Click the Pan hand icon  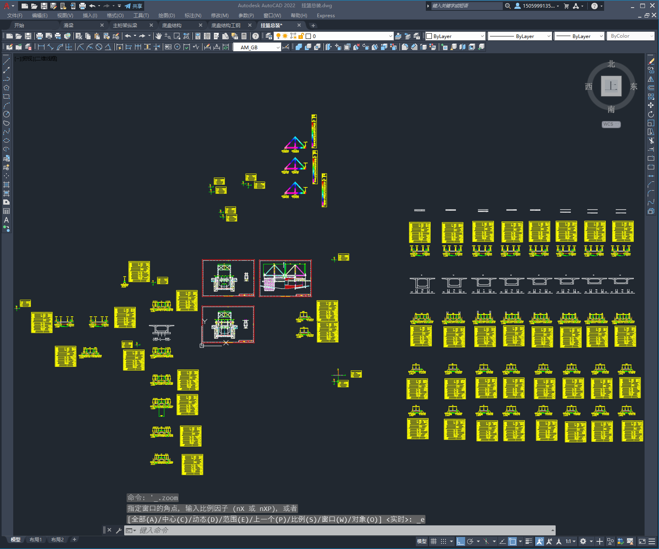pos(159,36)
